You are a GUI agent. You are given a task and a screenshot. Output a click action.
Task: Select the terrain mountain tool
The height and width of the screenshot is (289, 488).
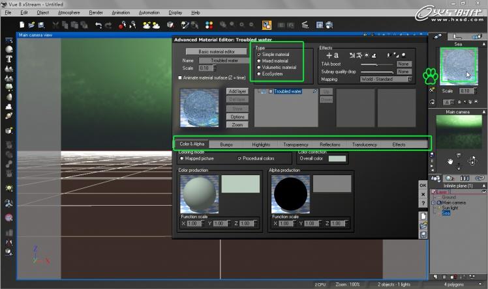8,68
